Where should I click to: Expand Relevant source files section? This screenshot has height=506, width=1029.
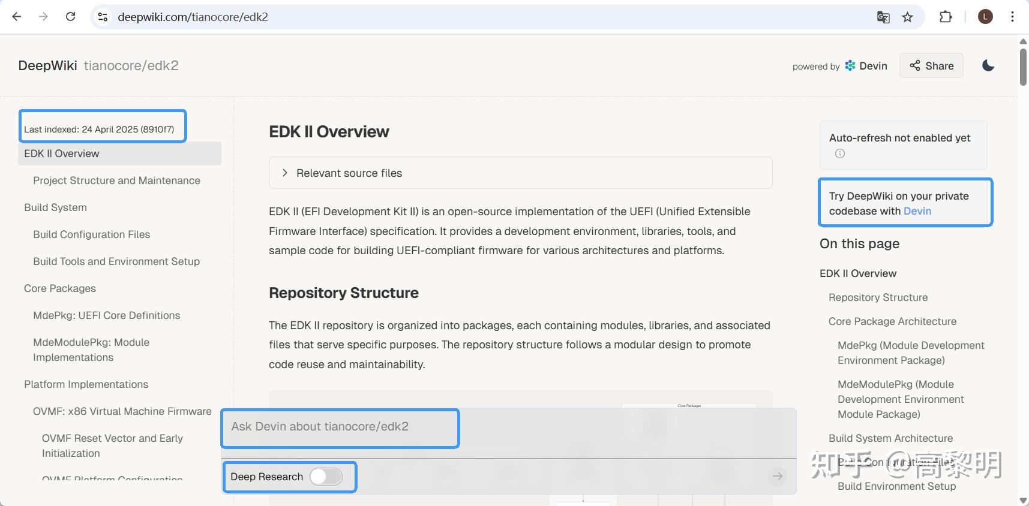(520, 173)
